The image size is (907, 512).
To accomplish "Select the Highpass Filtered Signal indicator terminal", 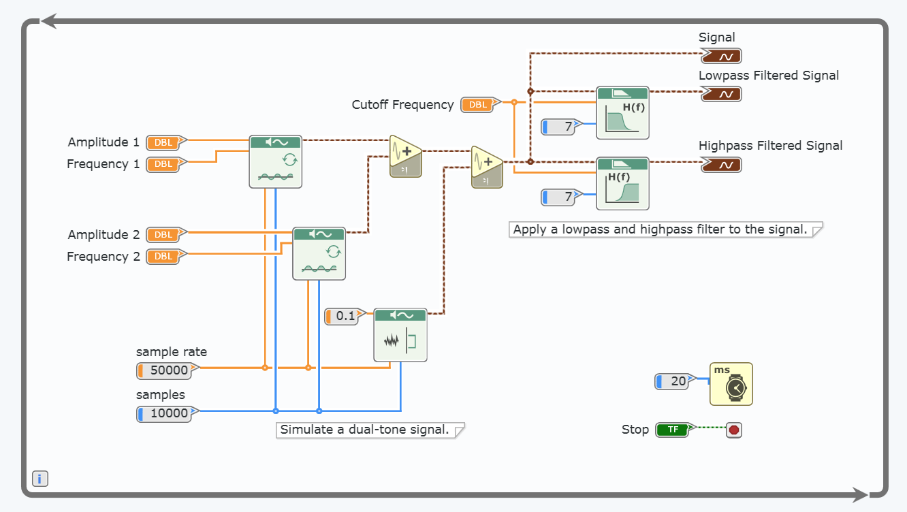I will click(x=721, y=165).
